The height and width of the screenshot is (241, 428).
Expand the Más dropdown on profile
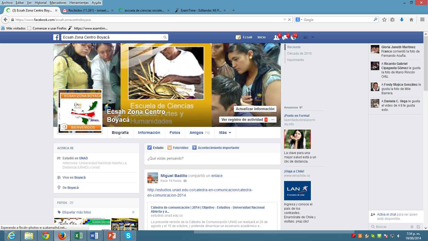tap(225, 133)
